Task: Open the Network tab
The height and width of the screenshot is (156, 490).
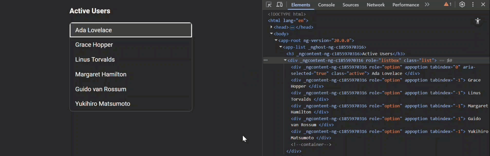Action: point(376,5)
